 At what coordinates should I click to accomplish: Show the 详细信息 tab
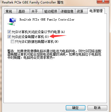tap(67, 11)
